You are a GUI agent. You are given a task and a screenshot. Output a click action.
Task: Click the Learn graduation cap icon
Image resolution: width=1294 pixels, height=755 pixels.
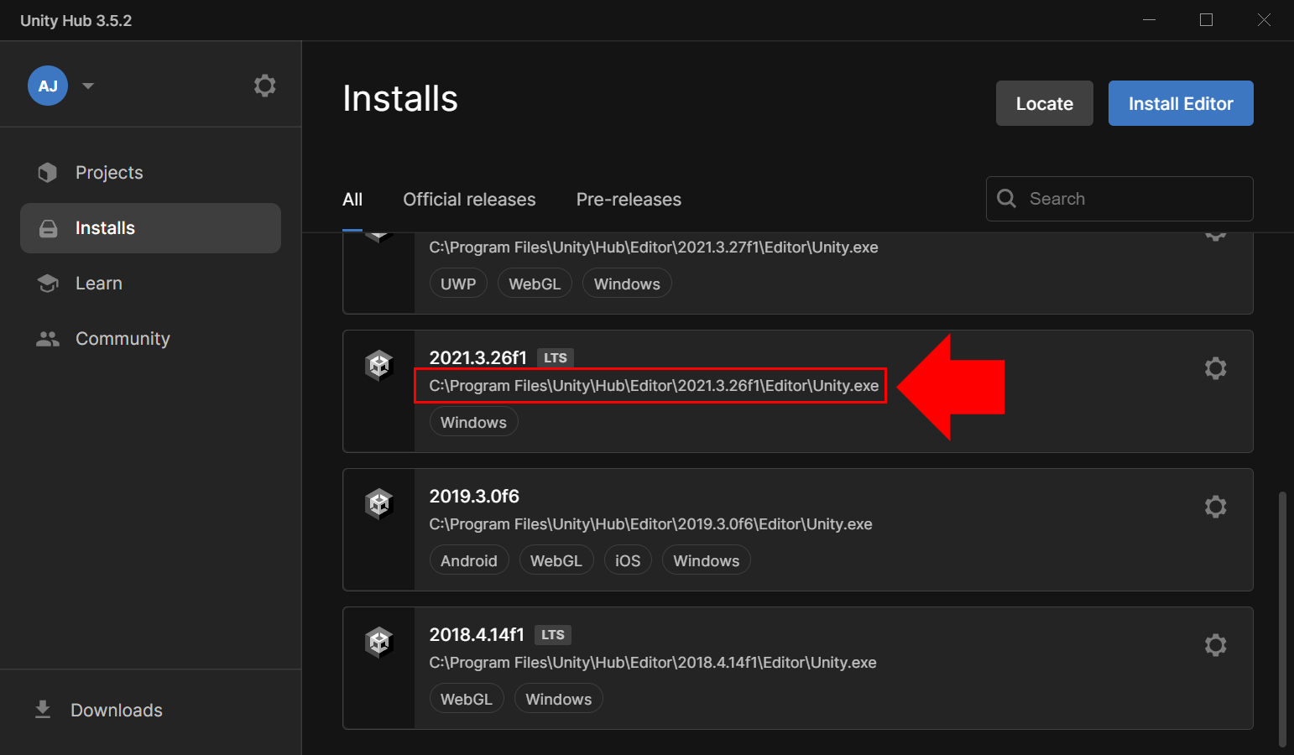(48, 284)
